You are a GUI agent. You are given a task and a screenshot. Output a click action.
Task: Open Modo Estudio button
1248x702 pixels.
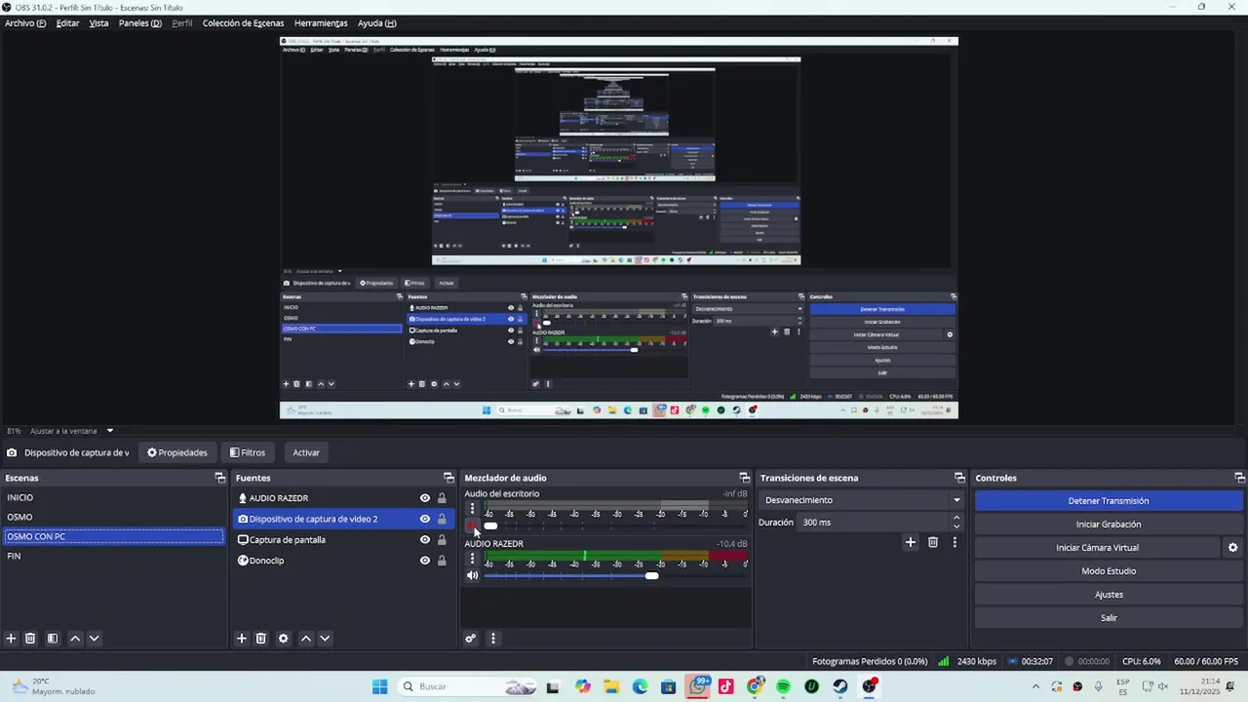pyautogui.click(x=1109, y=571)
